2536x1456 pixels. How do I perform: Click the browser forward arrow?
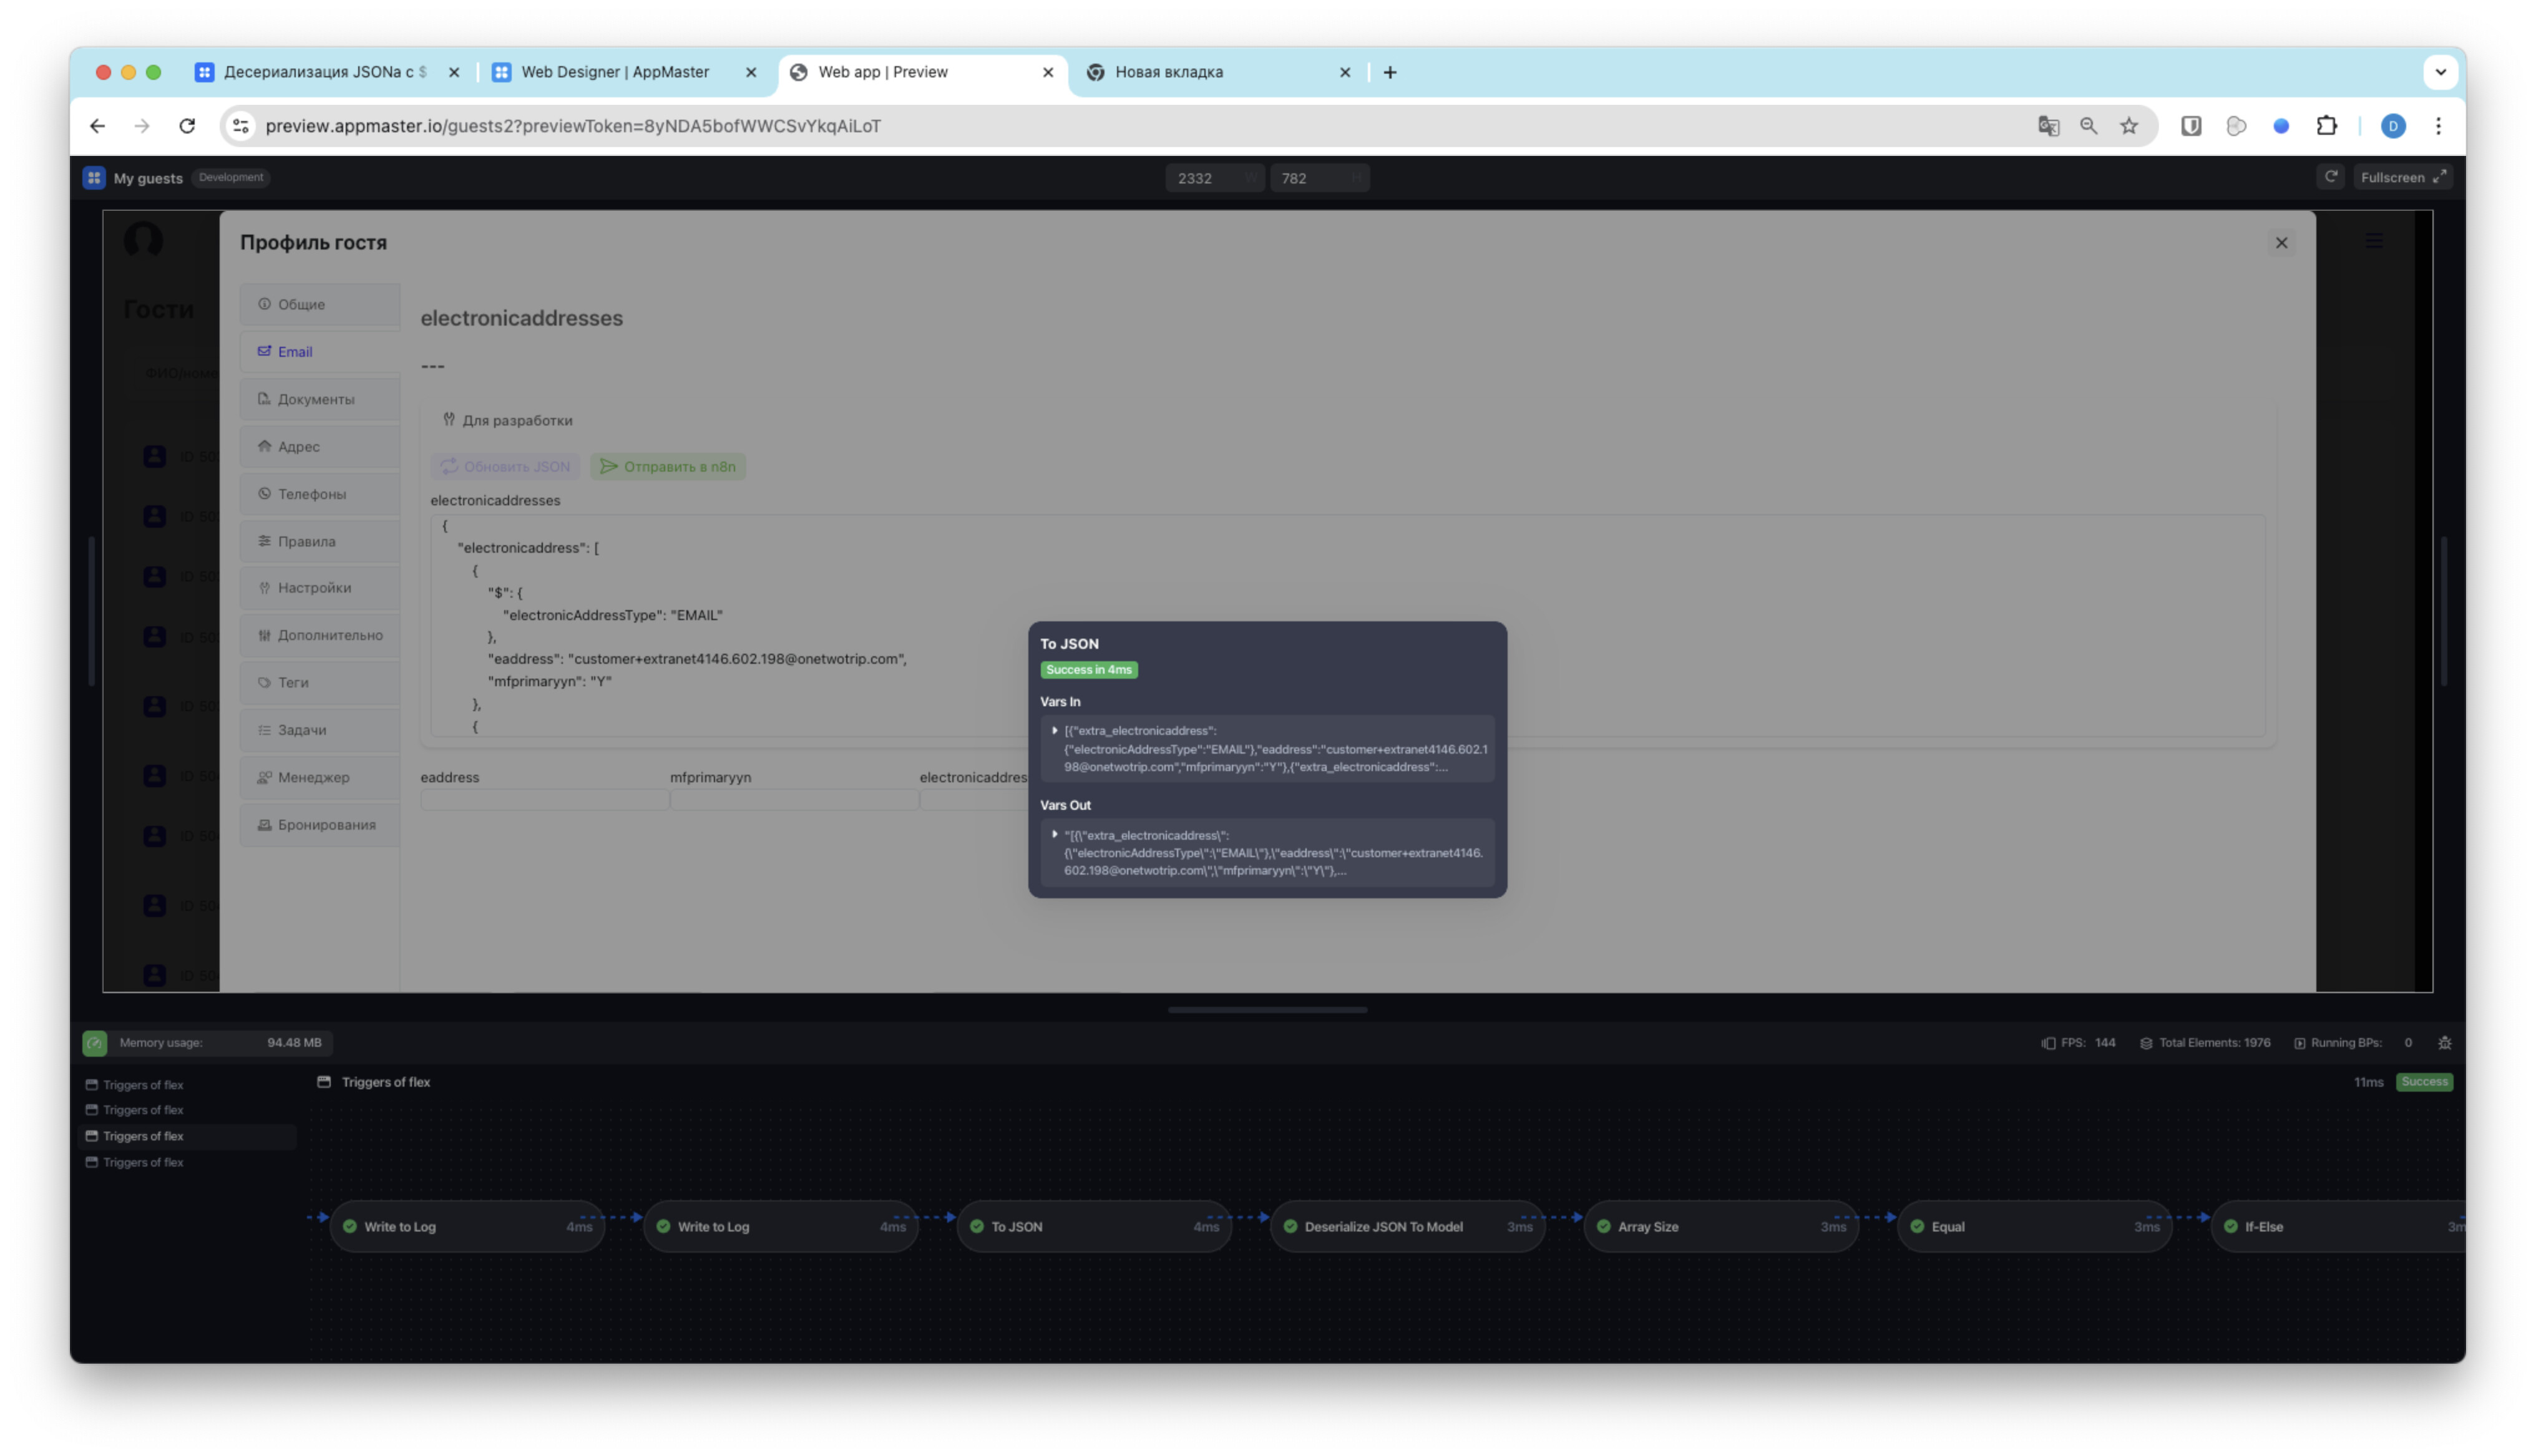(x=142, y=126)
